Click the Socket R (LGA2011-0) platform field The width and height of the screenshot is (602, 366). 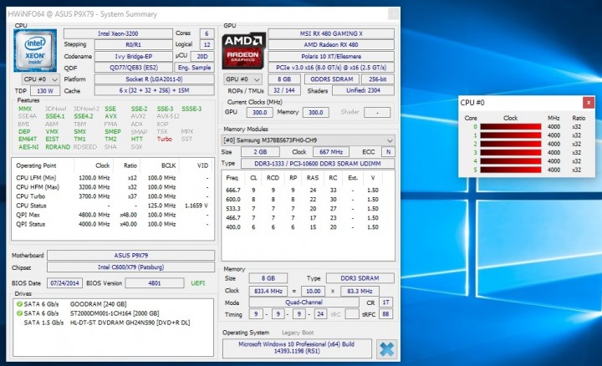coord(155,79)
